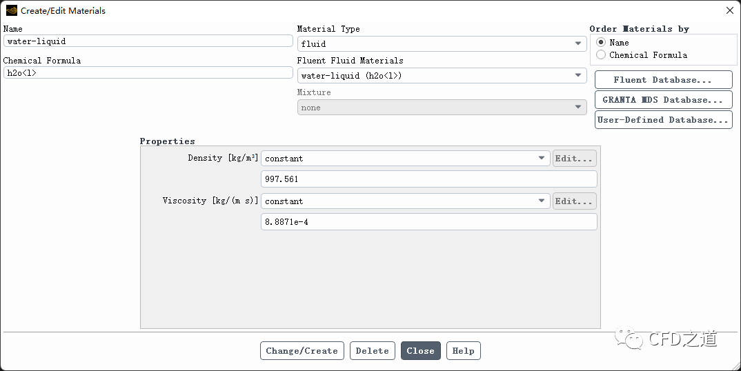
Task: Click the Delete button
Action: [x=373, y=351]
